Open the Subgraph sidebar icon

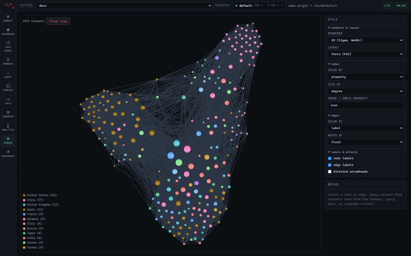8,114
